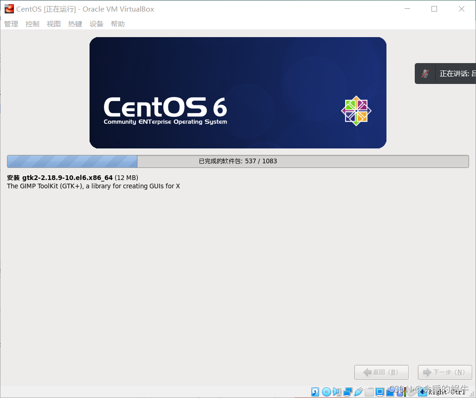Click the 正在讲话 speaking notification text
The height and width of the screenshot is (398, 476).
click(x=457, y=73)
